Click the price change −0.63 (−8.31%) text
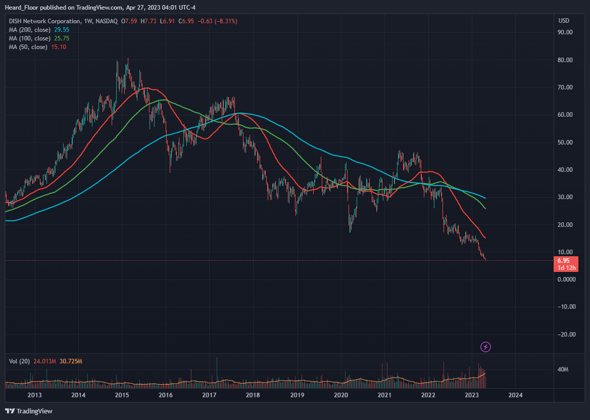The height and width of the screenshot is (420, 590). [x=217, y=21]
